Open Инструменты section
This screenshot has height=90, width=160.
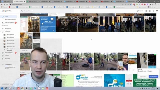click(x=9, y=53)
